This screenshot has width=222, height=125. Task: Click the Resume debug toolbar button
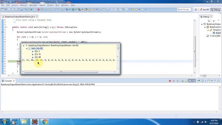(31, 9)
